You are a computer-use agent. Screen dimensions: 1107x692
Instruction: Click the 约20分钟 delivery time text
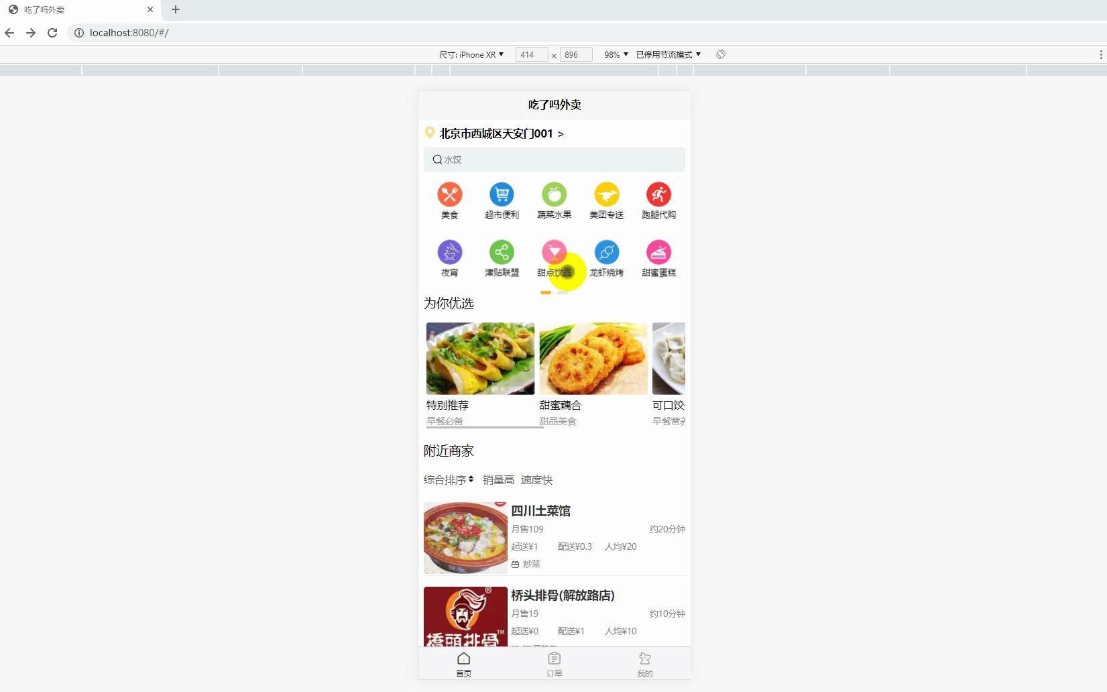[x=667, y=529]
